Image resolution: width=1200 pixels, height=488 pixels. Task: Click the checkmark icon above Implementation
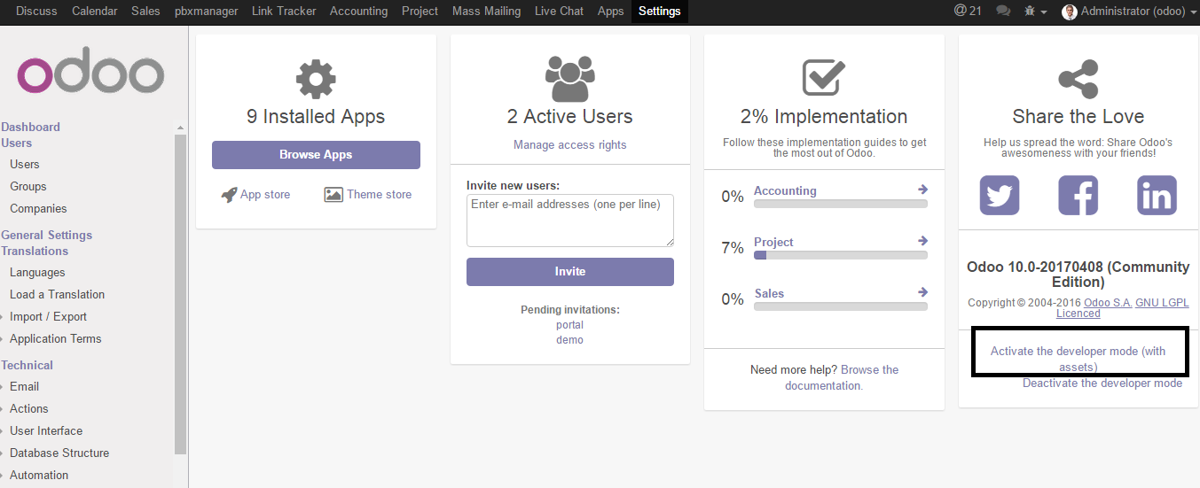823,77
